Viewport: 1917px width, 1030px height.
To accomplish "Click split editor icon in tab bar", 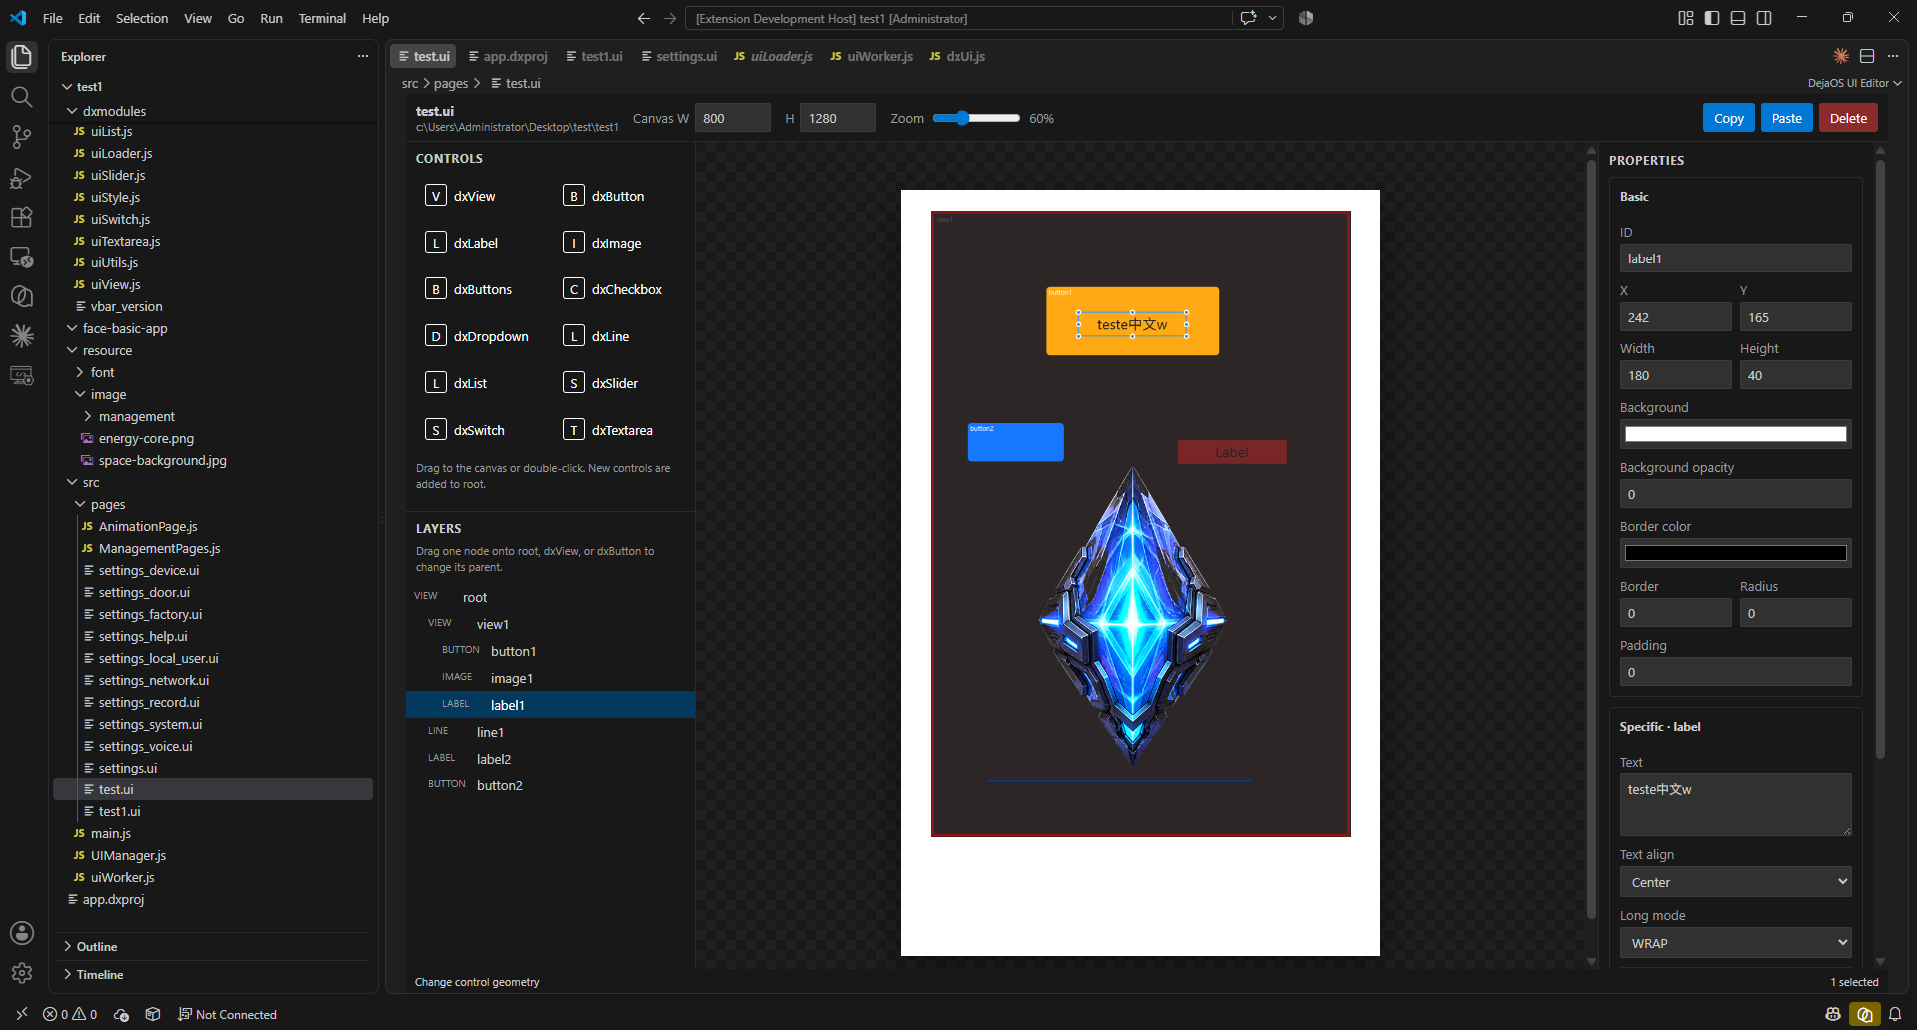I will coord(1867,56).
